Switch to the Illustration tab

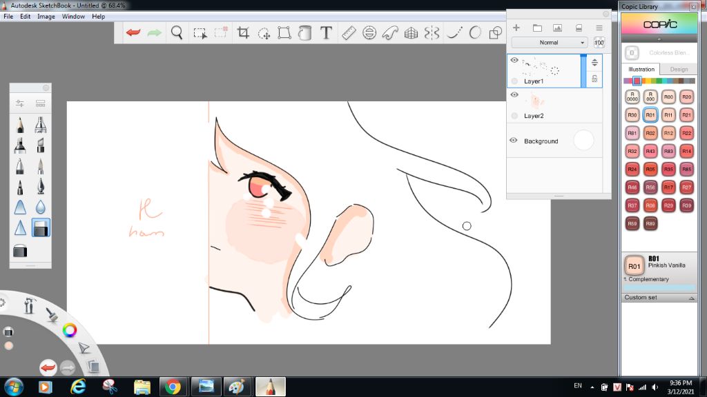click(x=641, y=70)
